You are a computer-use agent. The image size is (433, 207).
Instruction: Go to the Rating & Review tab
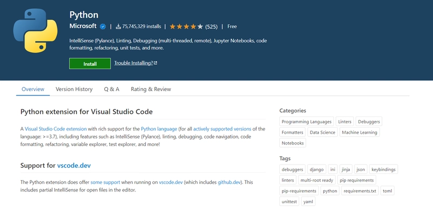151,89
